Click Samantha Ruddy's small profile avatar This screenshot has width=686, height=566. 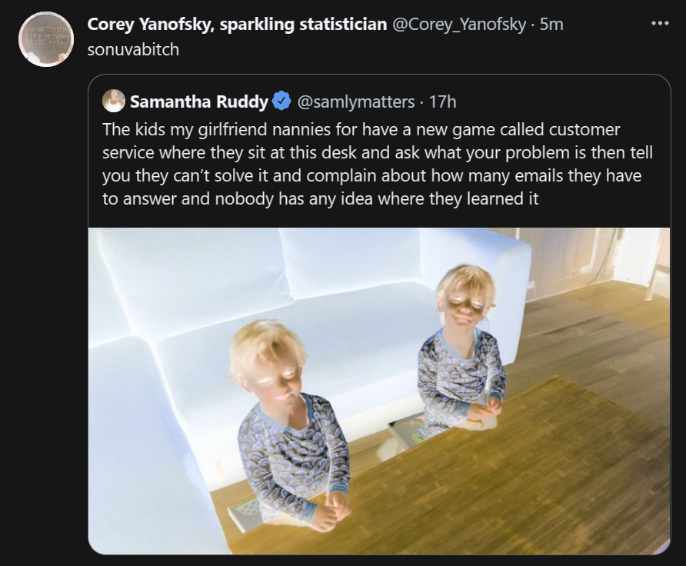tap(114, 101)
